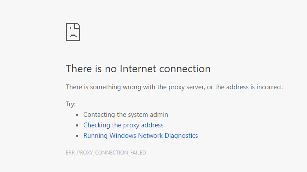The image size is (307, 172).
Task: Click the word Diagnostics in the blue link
Action: pos(181,136)
